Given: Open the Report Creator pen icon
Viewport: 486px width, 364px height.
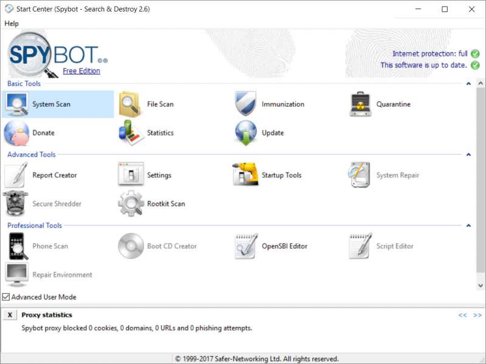Looking at the screenshot, I should (16, 175).
